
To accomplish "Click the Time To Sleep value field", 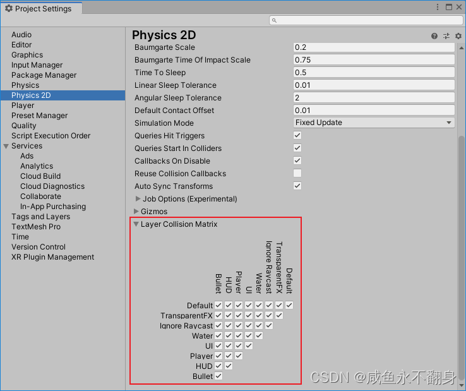I will 374,72.
